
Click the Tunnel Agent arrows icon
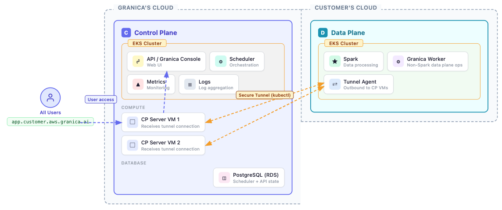pyautogui.click(x=335, y=84)
